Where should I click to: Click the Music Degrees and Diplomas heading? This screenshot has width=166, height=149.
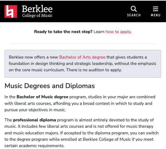click(50, 86)
